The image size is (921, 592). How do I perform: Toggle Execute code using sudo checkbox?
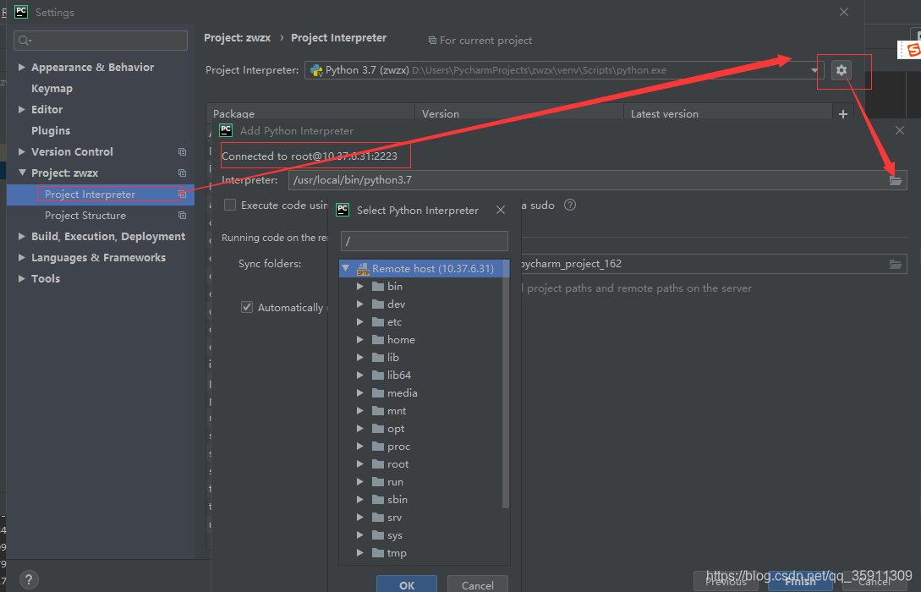(x=230, y=205)
